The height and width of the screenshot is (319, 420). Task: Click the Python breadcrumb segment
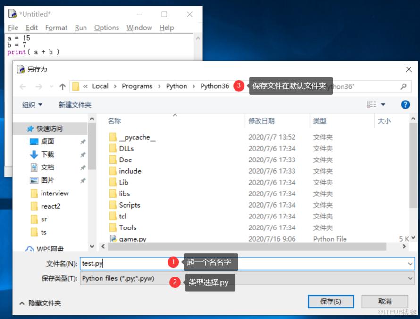point(176,86)
